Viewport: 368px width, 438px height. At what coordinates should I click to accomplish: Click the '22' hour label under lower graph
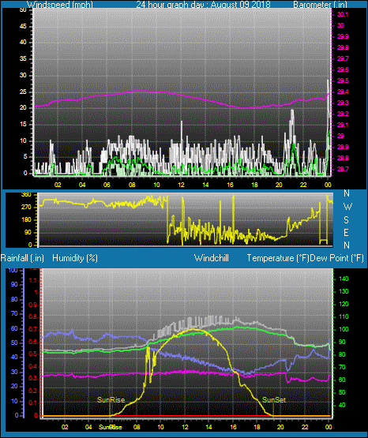(x=305, y=427)
